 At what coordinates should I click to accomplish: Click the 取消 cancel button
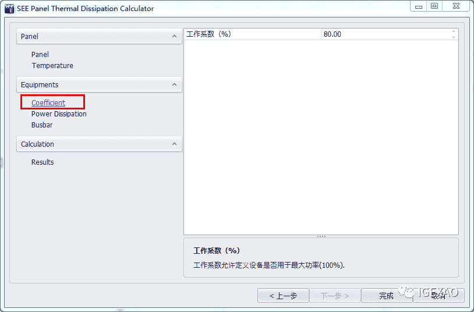coord(438,296)
